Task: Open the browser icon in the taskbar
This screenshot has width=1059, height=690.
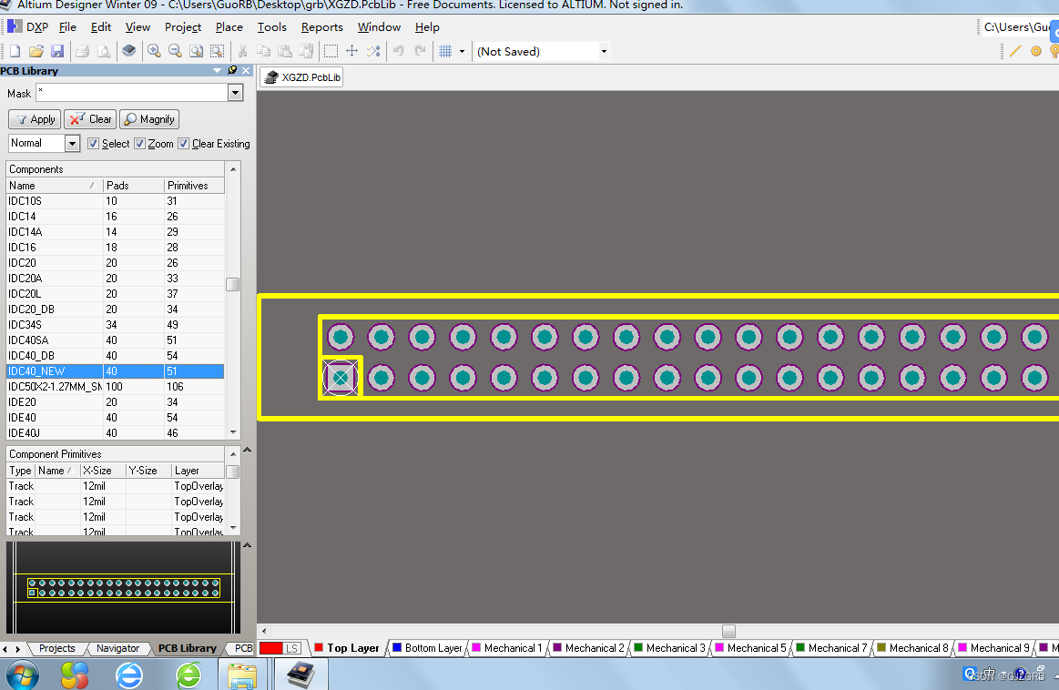Action: coord(129,675)
